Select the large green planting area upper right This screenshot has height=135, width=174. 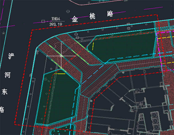(x=124, y=47)
